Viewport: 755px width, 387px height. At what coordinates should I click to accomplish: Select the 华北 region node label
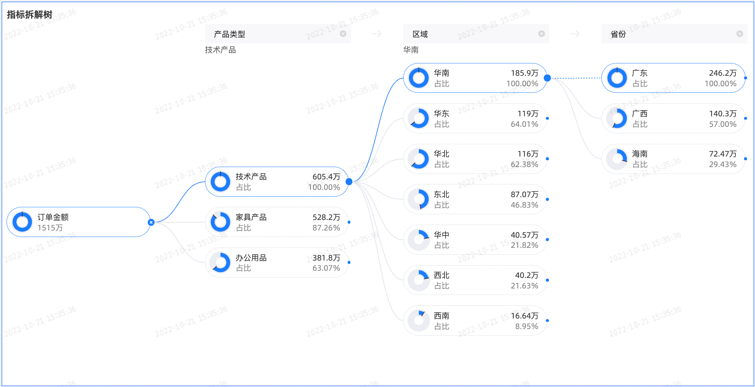pos(442,154)
